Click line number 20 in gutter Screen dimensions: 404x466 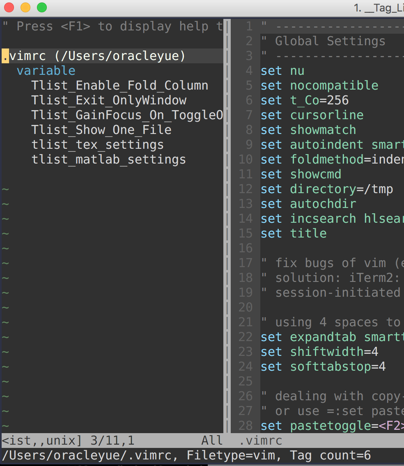246,307
